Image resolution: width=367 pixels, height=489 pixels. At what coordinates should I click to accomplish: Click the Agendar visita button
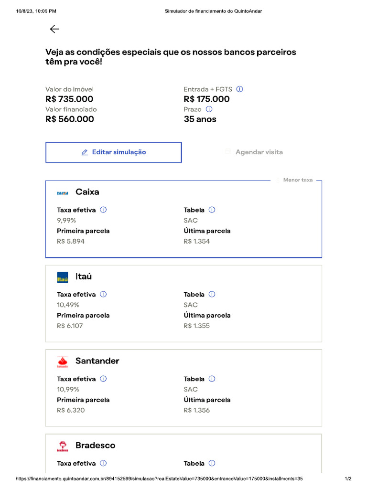(254, 152)
